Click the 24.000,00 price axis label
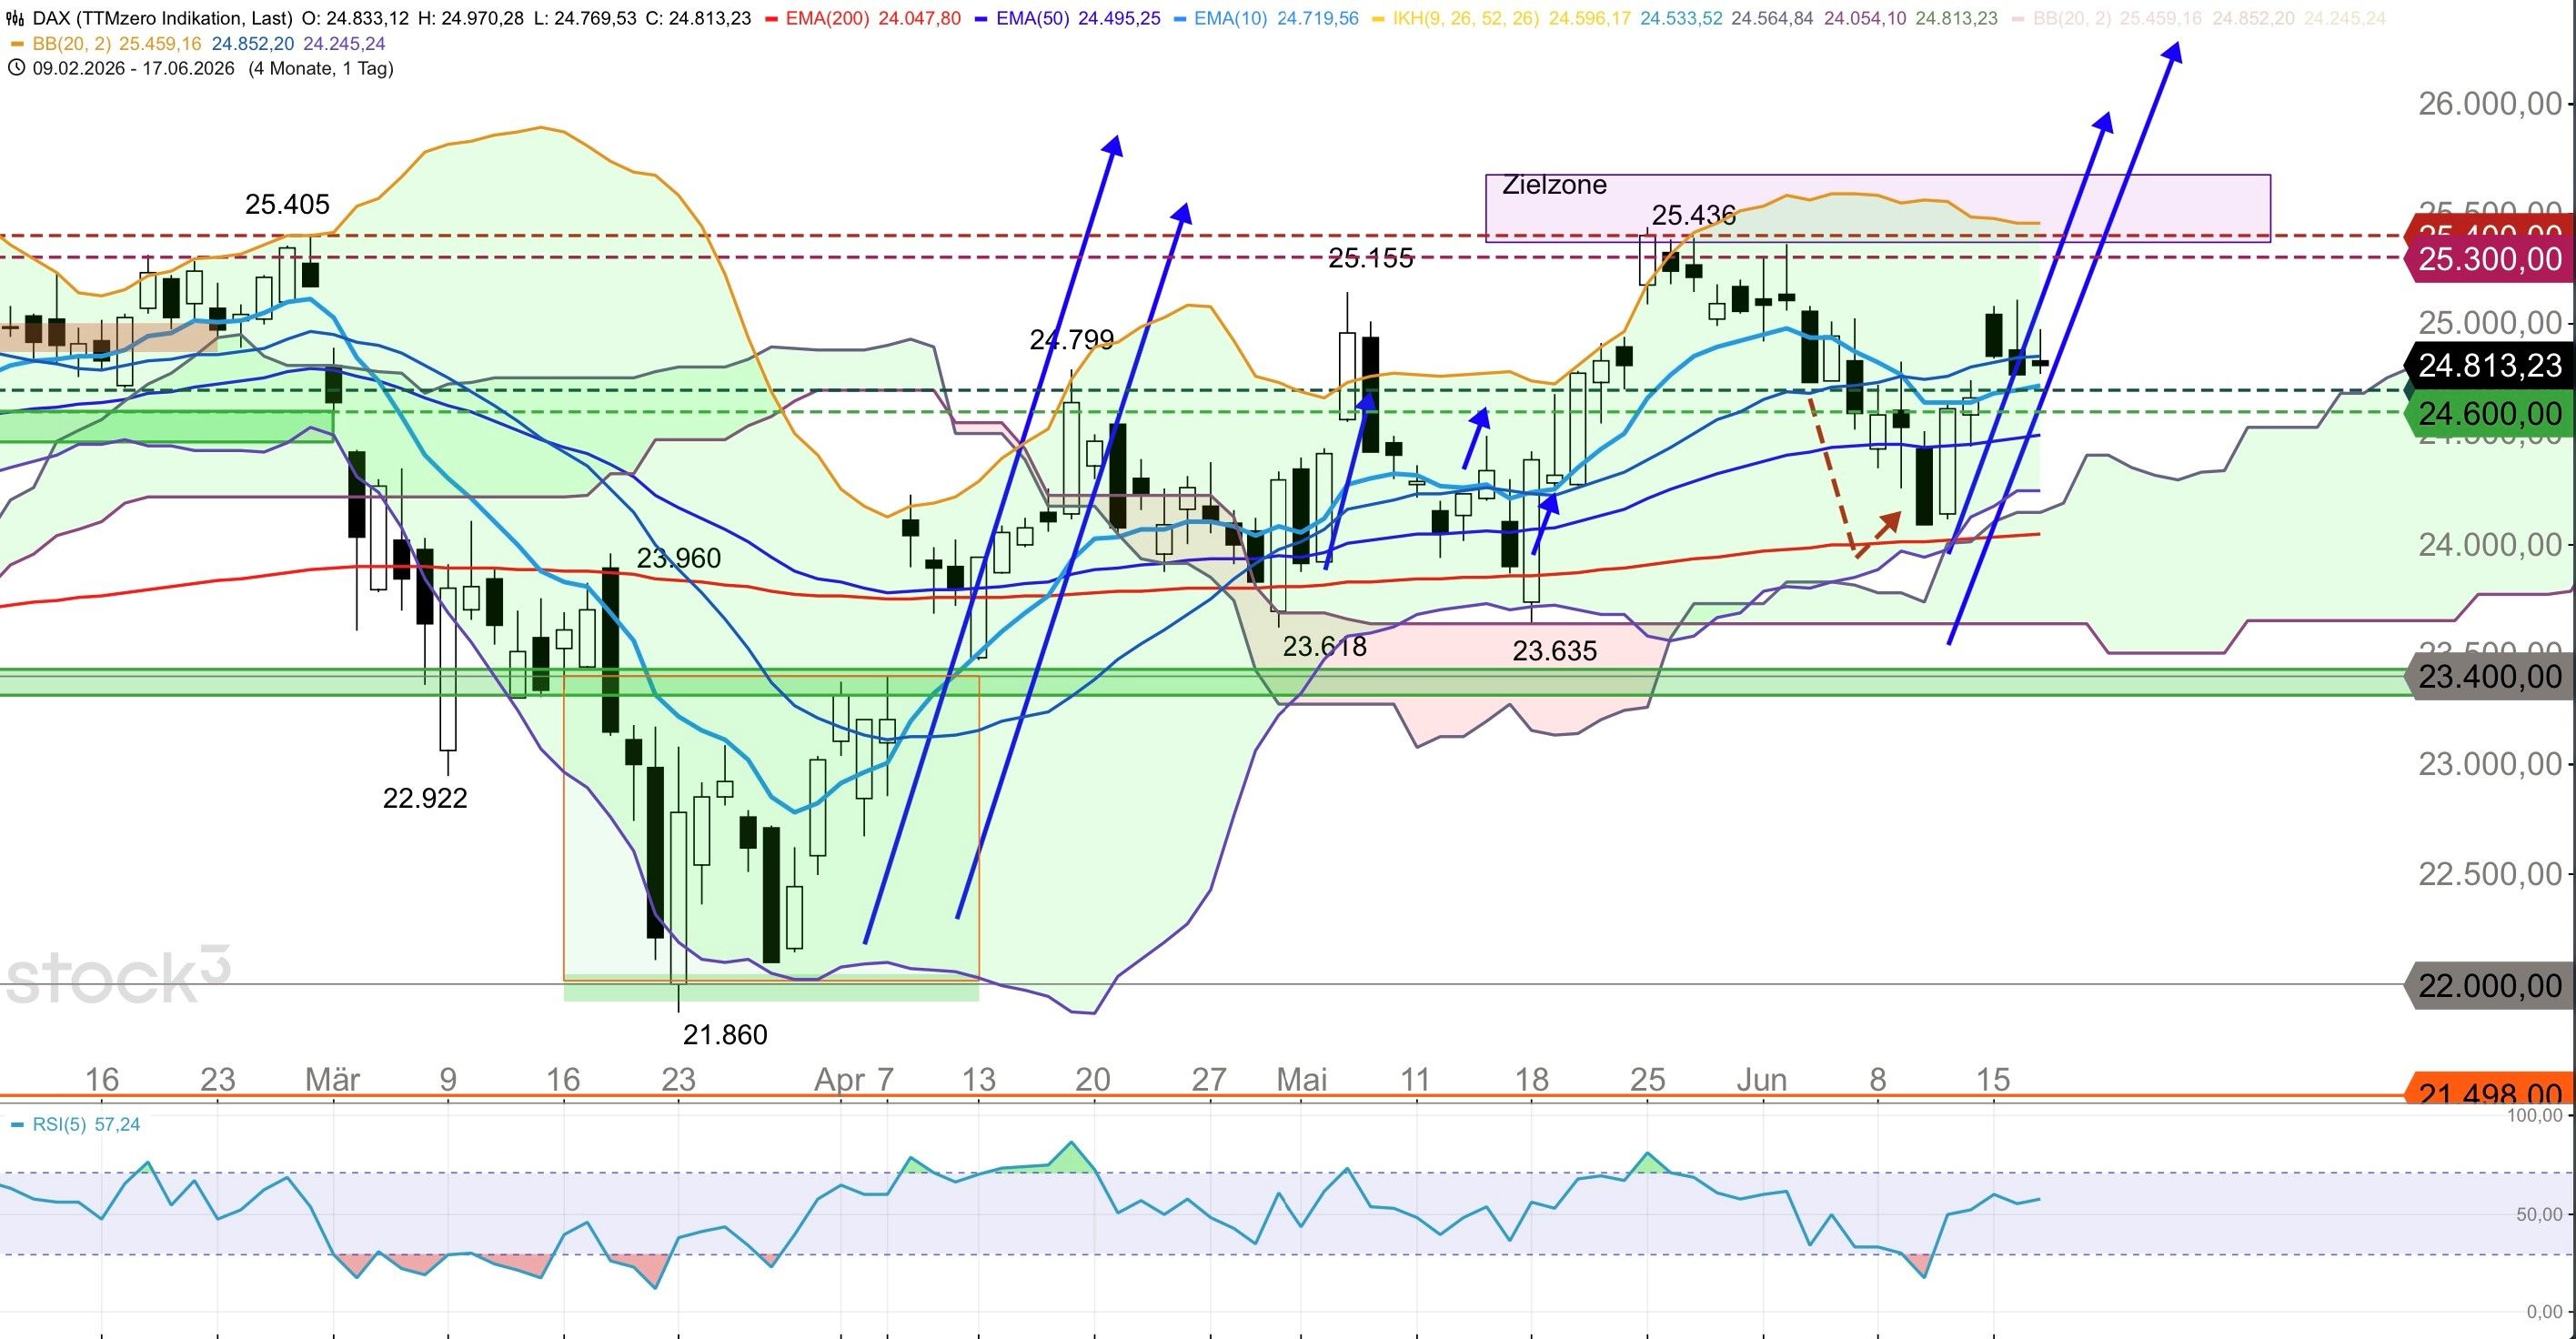The width and height of the screenshot is (2576, 1339). tap(2490, 544)
